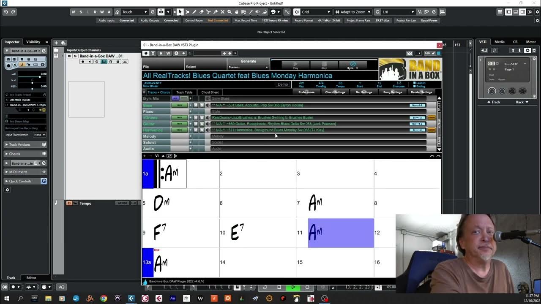Expand the Quick Controls inspector section
This screenshot has width=541, height=304.
pos(25,181)
